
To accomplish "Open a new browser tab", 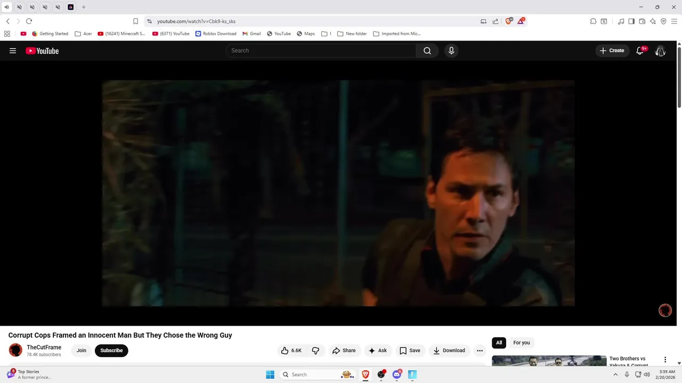I will click(x=84, y=7).
